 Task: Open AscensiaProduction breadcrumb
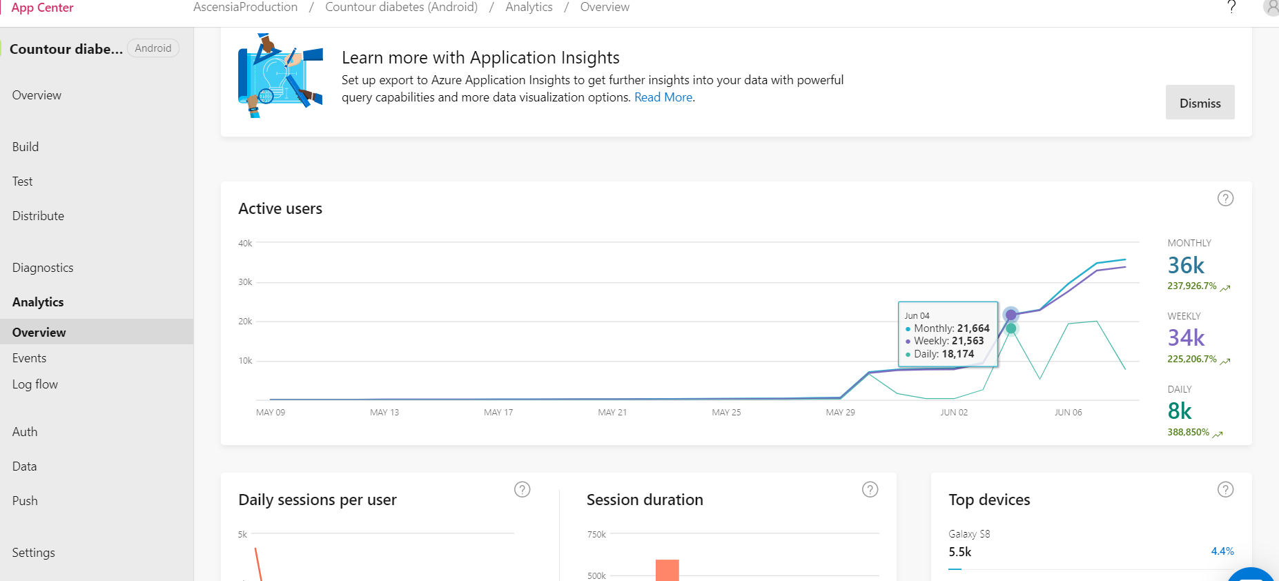pyautogui.click(x=245, y=7)
